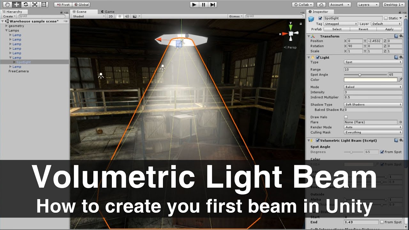
Task: Open Gizmos dropdown
Action: pos(236,16)
